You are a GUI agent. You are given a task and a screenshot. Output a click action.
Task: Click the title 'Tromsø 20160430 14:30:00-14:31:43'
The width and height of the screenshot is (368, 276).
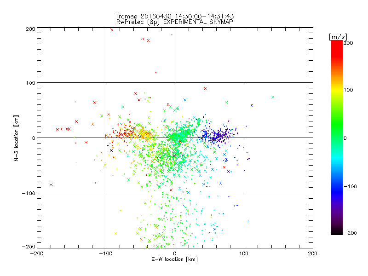pos(174,16)
